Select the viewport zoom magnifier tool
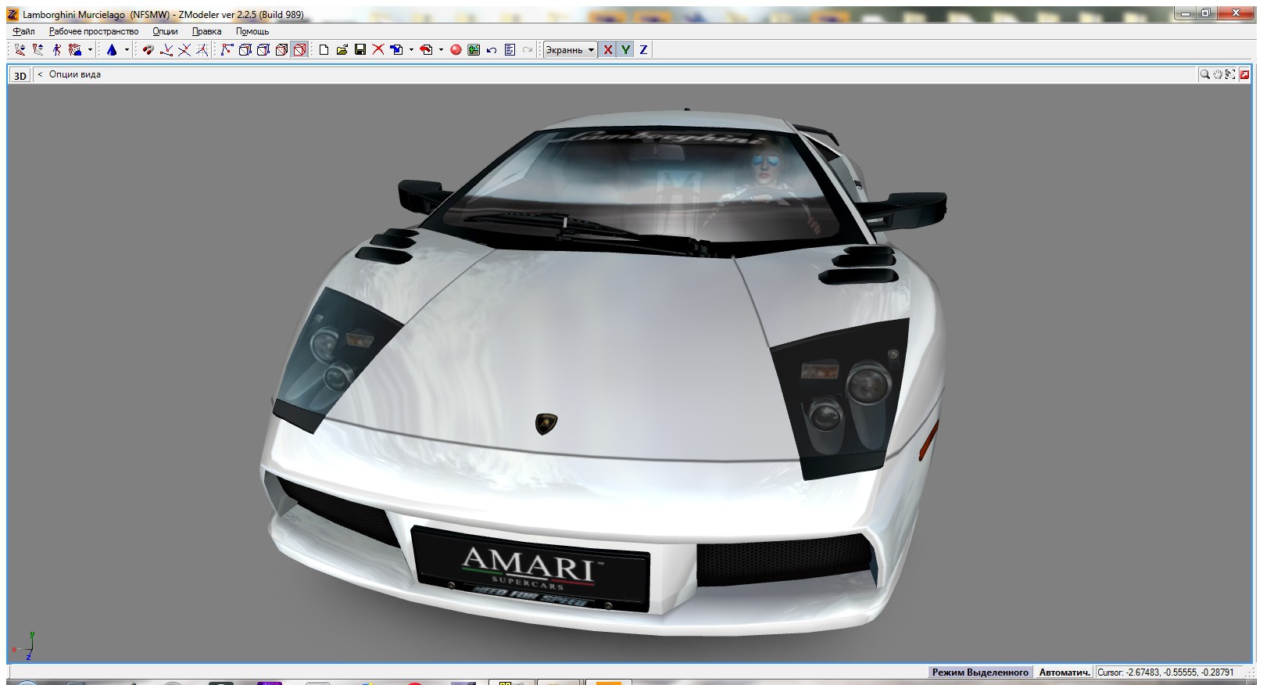 pyautogui.click(x=1204, y=74)
